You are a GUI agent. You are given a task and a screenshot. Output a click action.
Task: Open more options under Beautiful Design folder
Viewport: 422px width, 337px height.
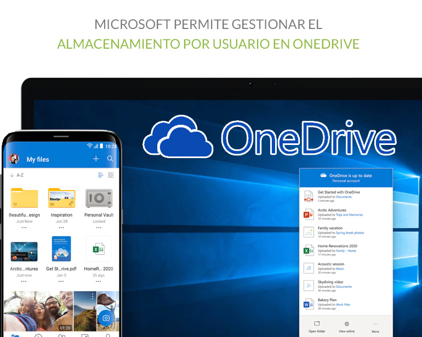tap(24, 228)
